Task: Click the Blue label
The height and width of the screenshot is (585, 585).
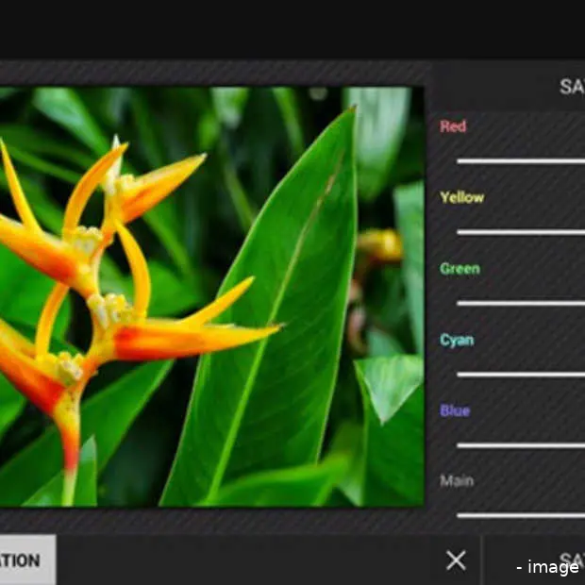Action: coord(455,410)
